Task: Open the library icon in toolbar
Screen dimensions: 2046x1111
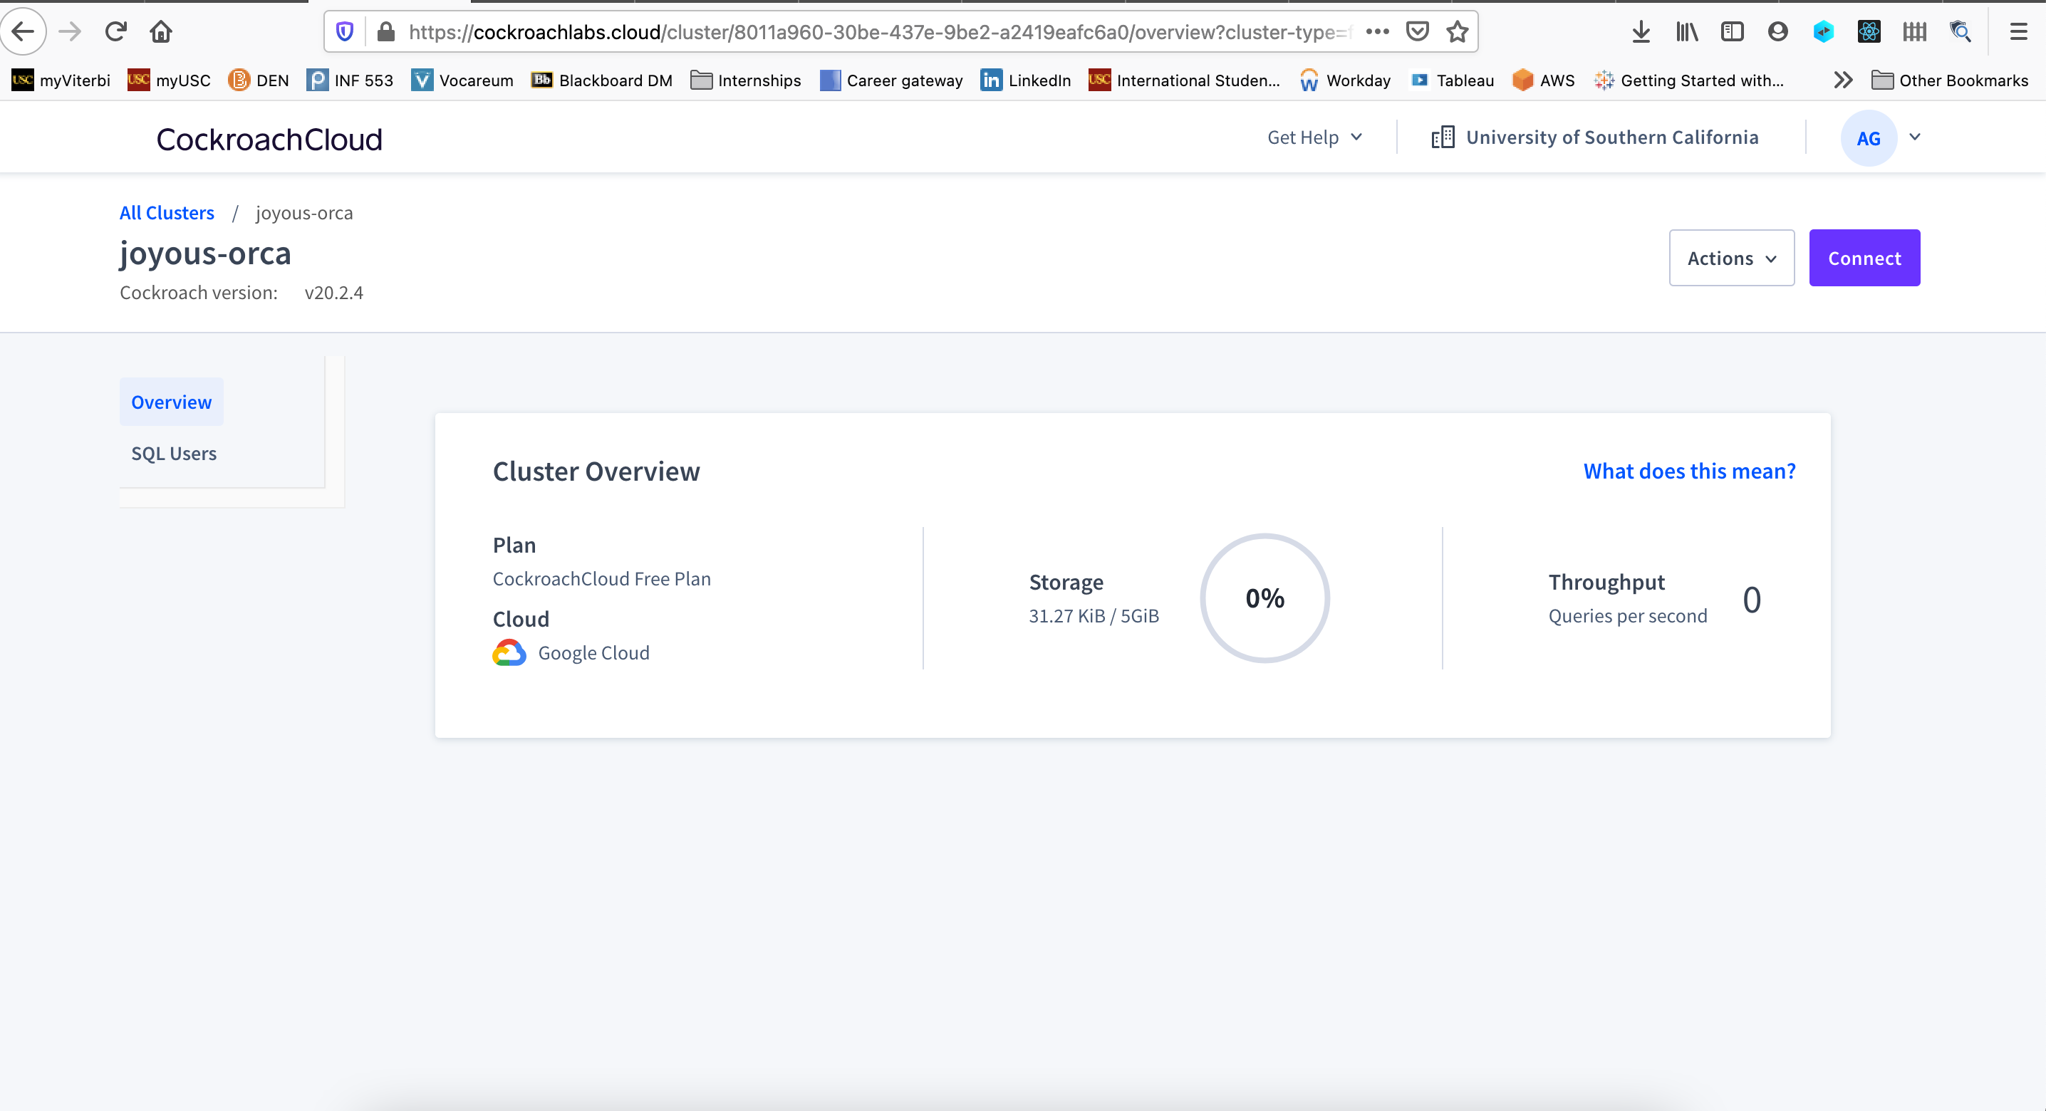Action: (x=1686, y=32)
